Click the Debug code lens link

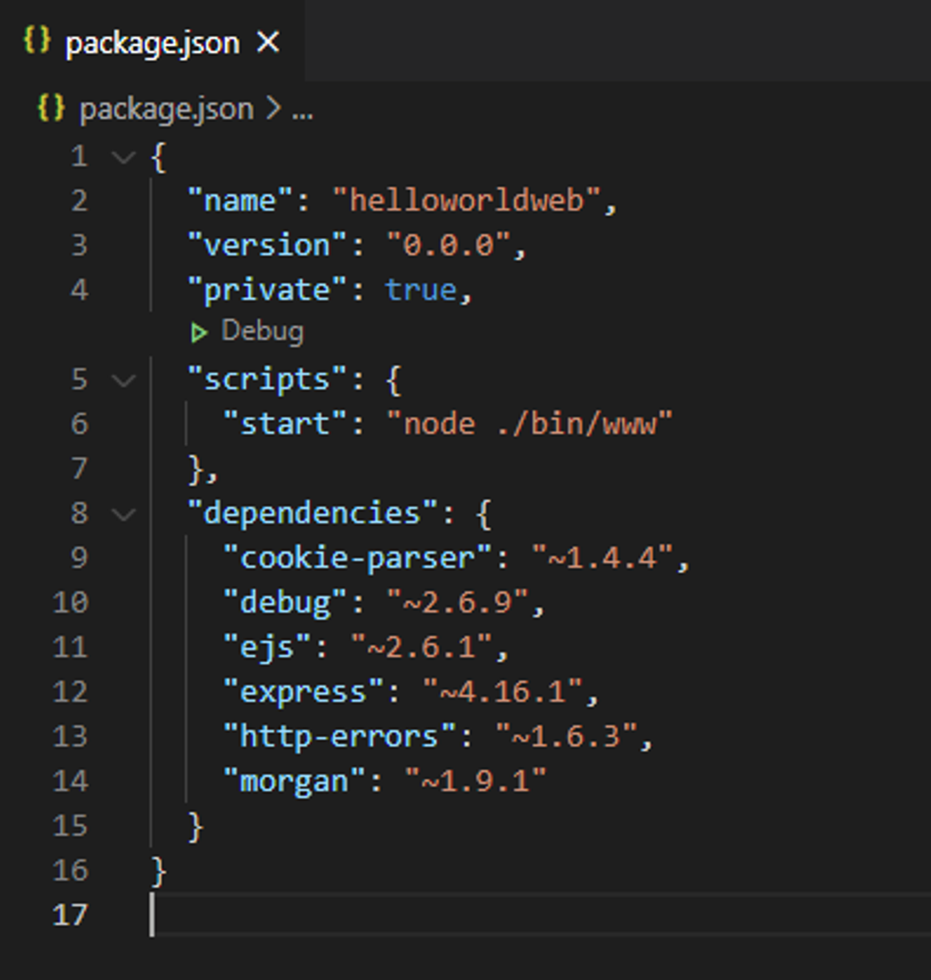click(x=262, y=332)
